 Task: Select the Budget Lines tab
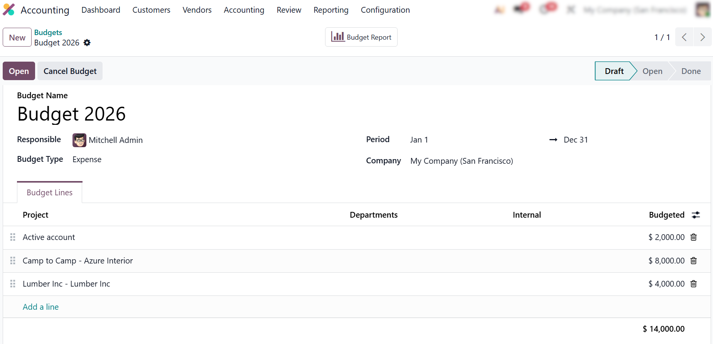[50, 193]
